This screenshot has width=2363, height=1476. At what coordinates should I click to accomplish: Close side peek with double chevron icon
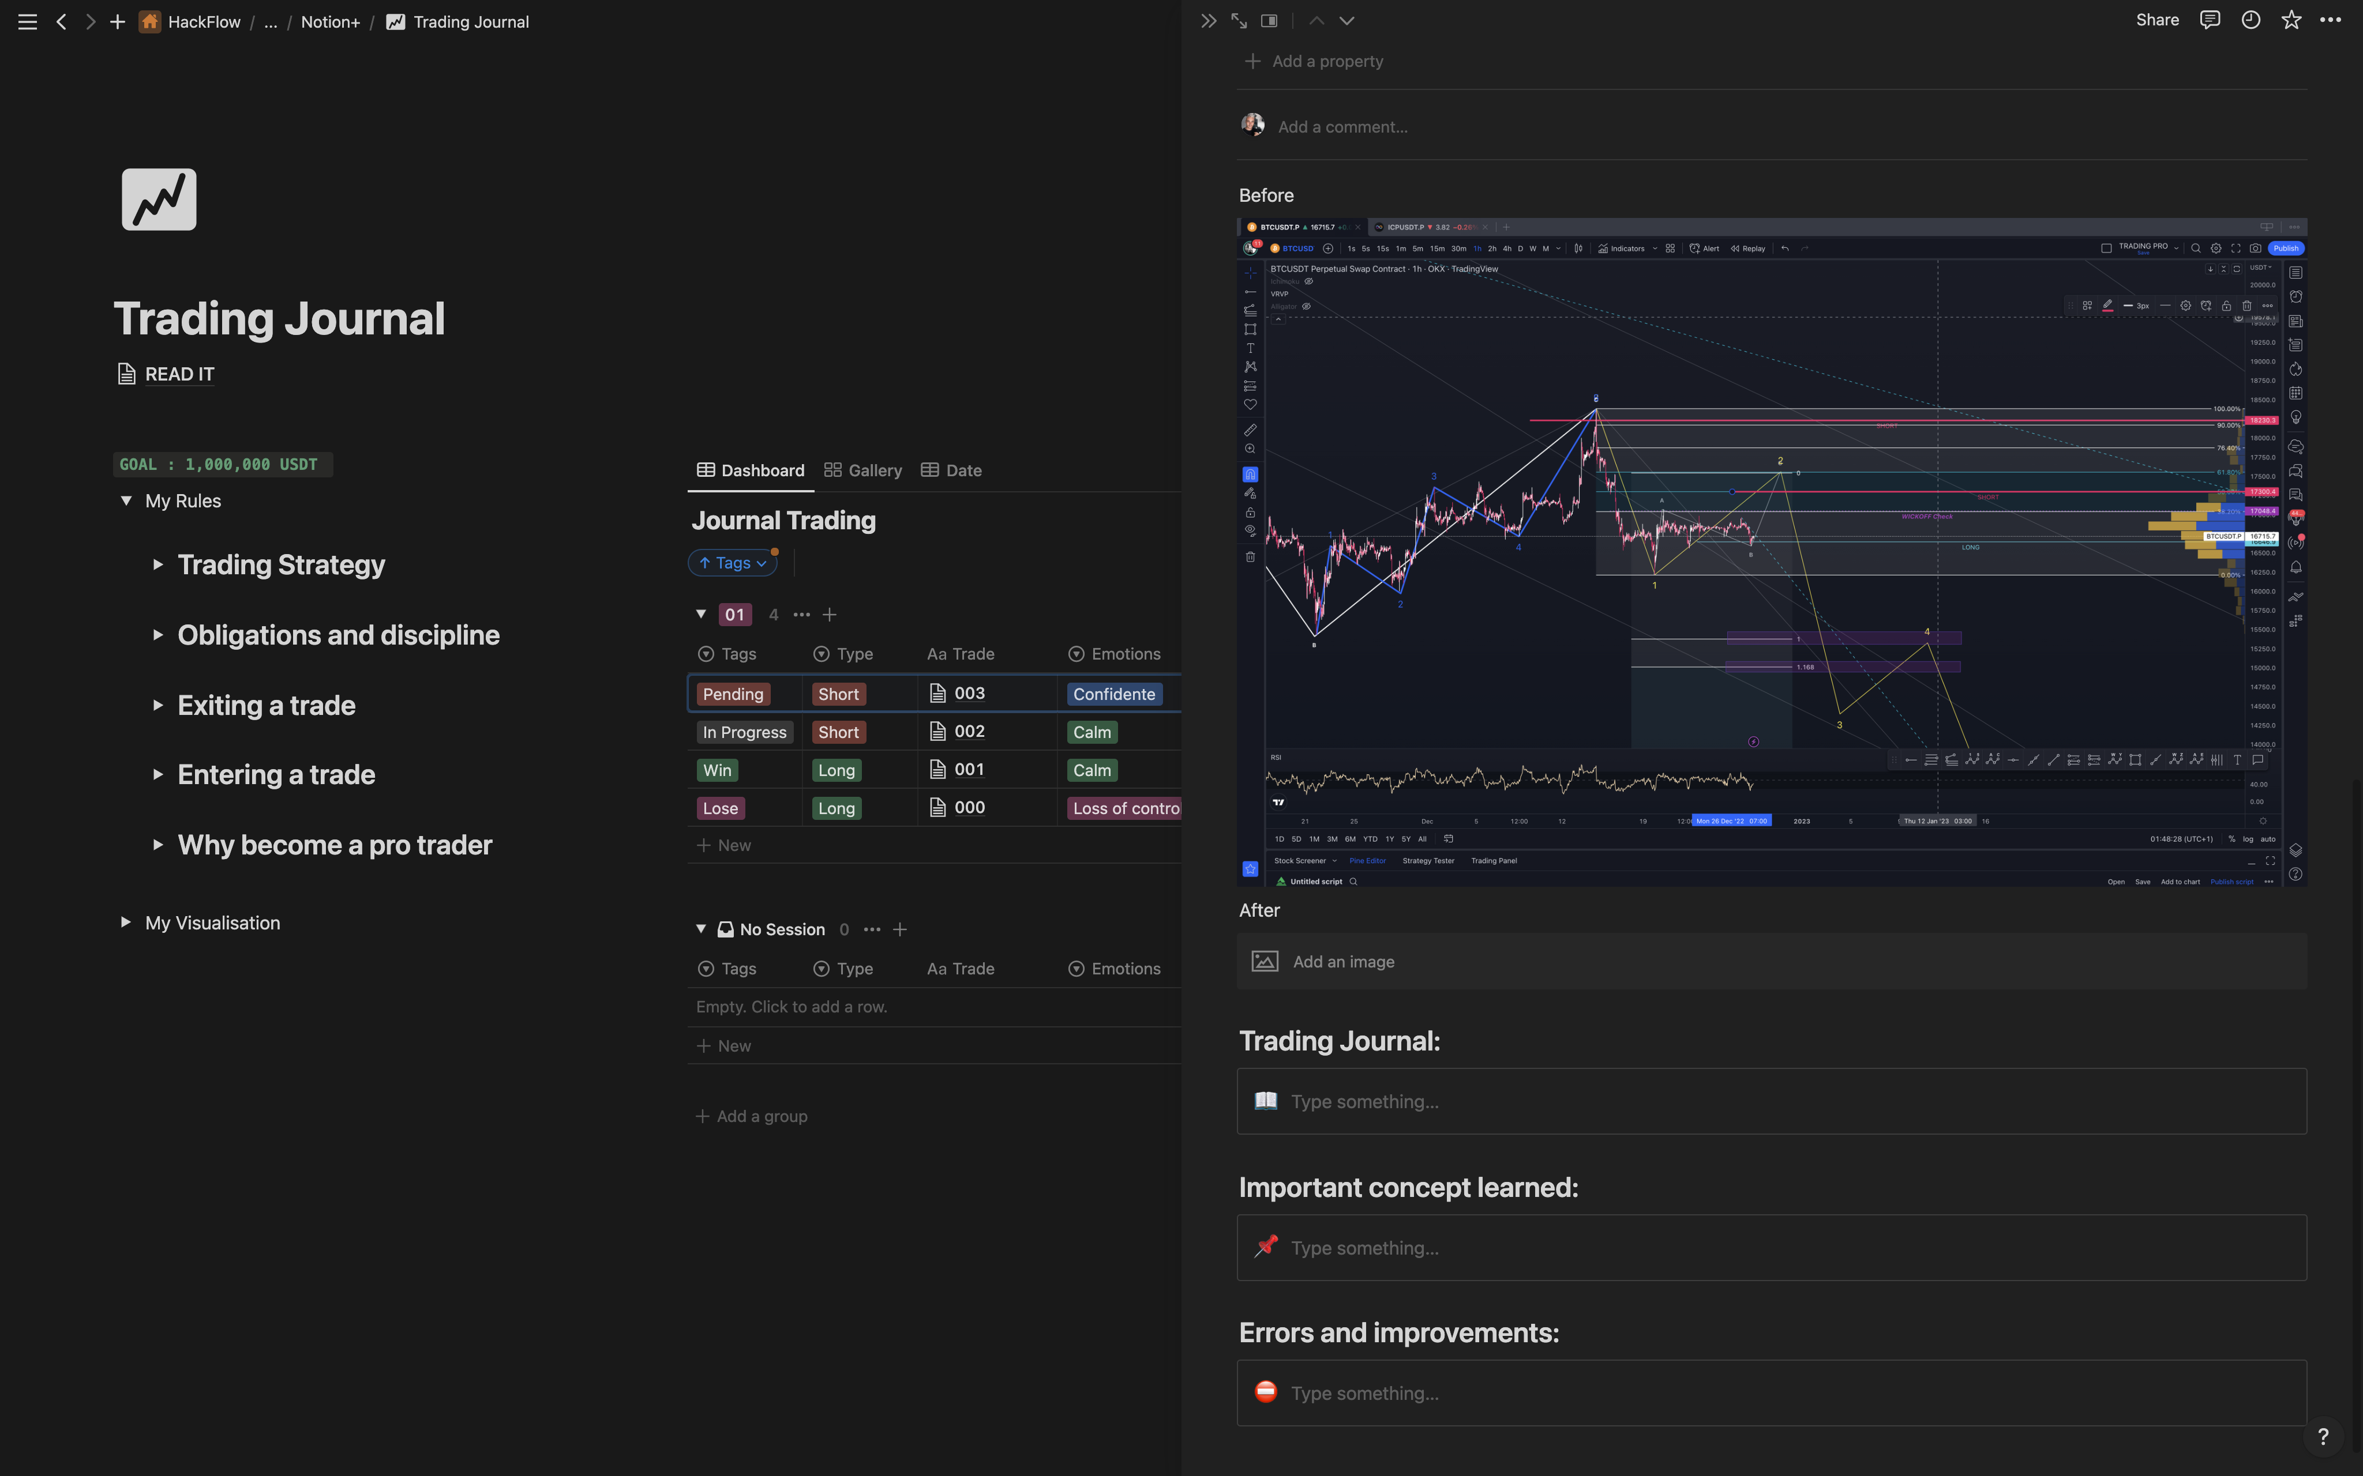point(1209,21)
